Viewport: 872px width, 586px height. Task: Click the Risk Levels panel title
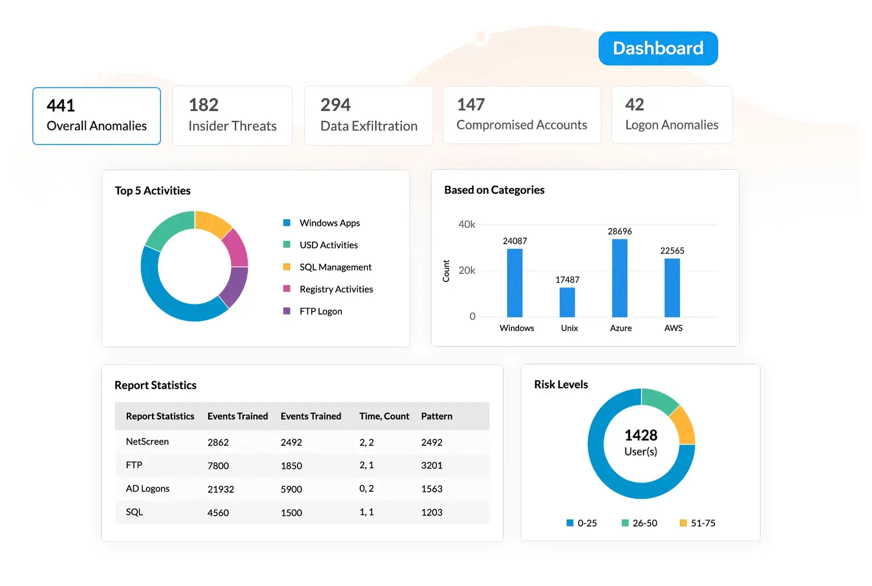tap(561, 385)
